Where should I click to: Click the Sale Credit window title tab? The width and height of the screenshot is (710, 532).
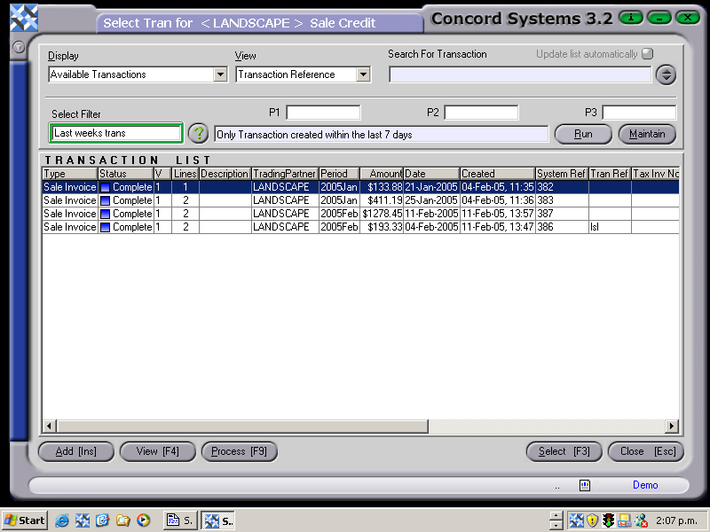257,22
